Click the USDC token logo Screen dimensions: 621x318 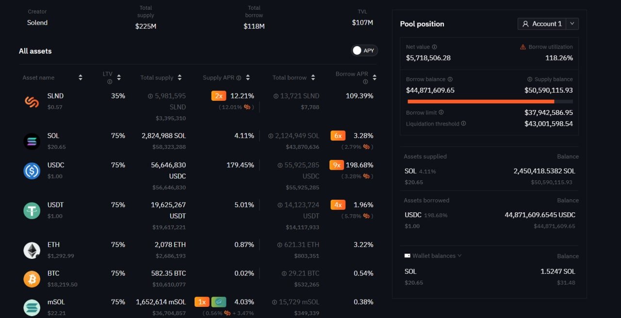[x=32, y=171]
